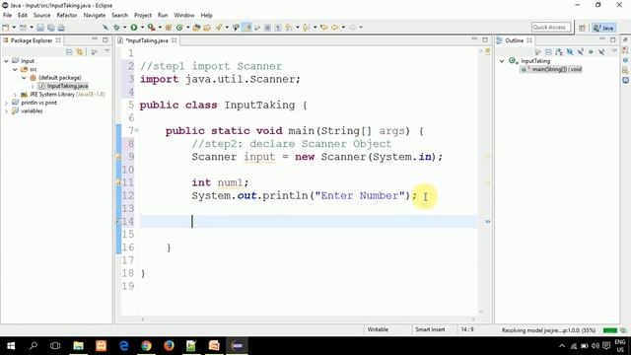631x355 pixels.
Task: Collapse InputTaking class in Outline
Action: [502, 61]
